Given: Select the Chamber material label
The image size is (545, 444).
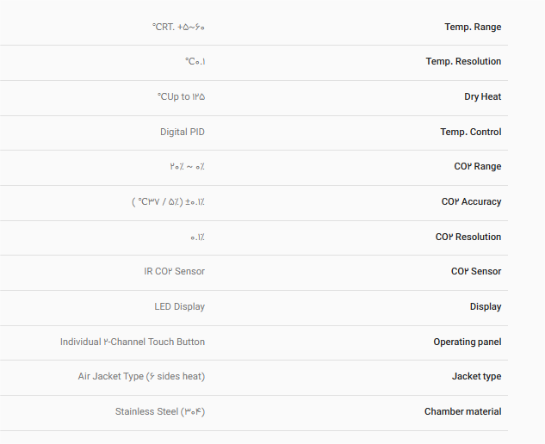Looking at the screenshot, I should point(462,412).
